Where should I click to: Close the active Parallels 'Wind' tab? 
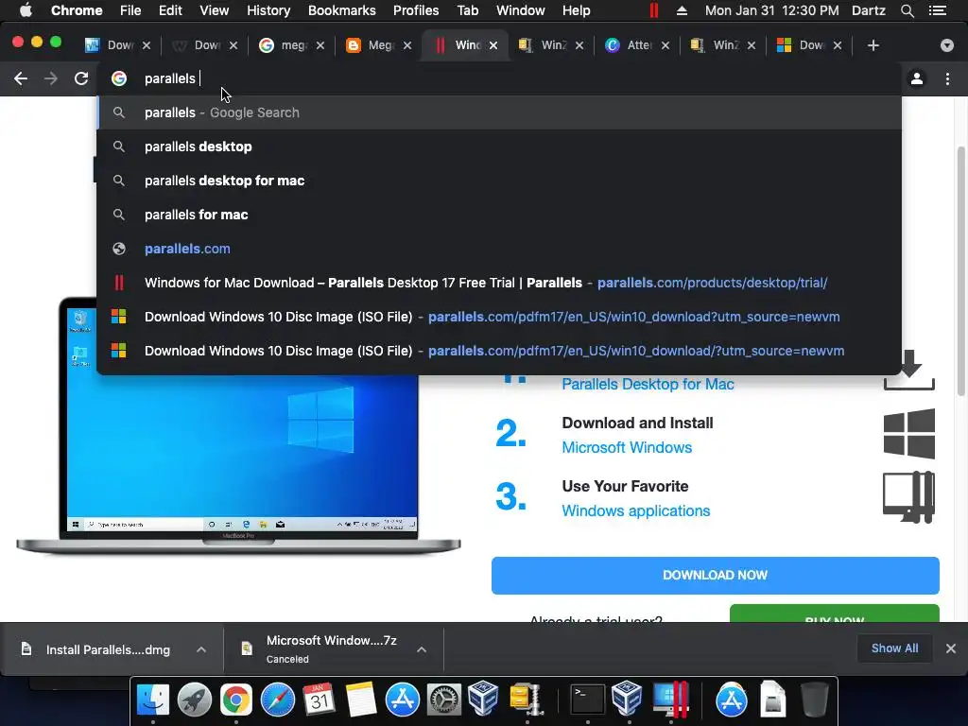[493, 45]
